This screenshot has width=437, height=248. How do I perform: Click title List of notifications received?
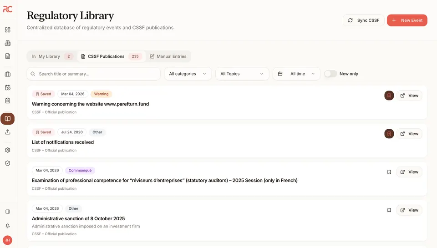pyautogui.click(x=63, y=142)
